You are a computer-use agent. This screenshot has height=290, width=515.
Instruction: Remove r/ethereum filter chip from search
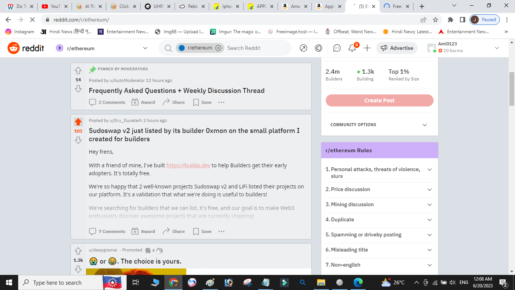coord(218,48)
